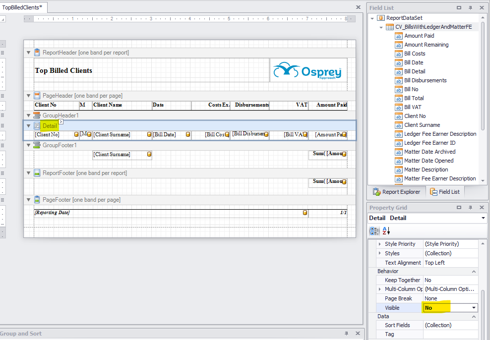Open the Visible property dropdown
This screenshot has width=490, height=340.
(x=474, y=308)
